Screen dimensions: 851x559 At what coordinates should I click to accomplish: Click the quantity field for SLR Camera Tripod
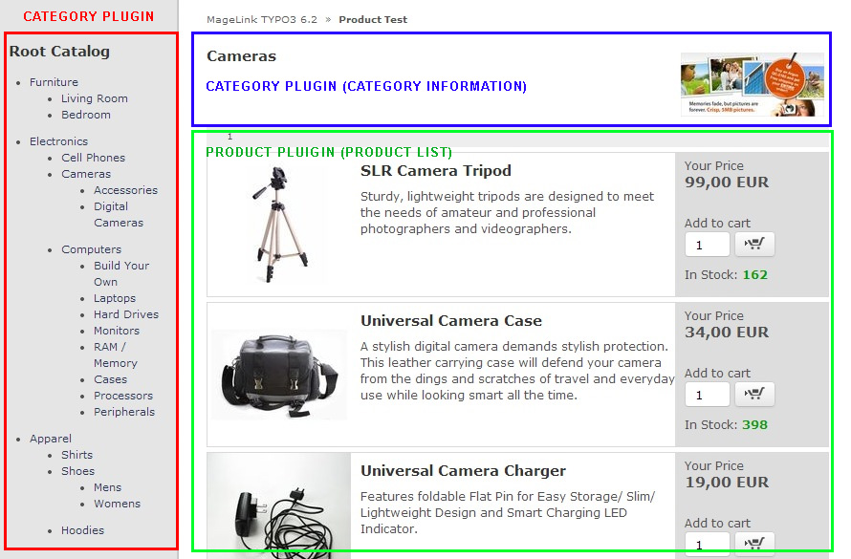(x=707, y=246)
